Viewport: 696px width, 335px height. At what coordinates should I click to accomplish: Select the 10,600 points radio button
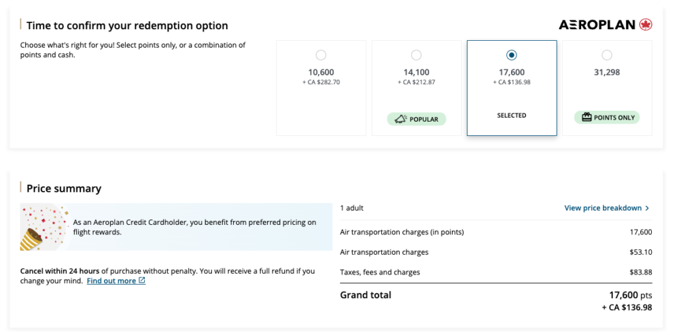[321, 55]
